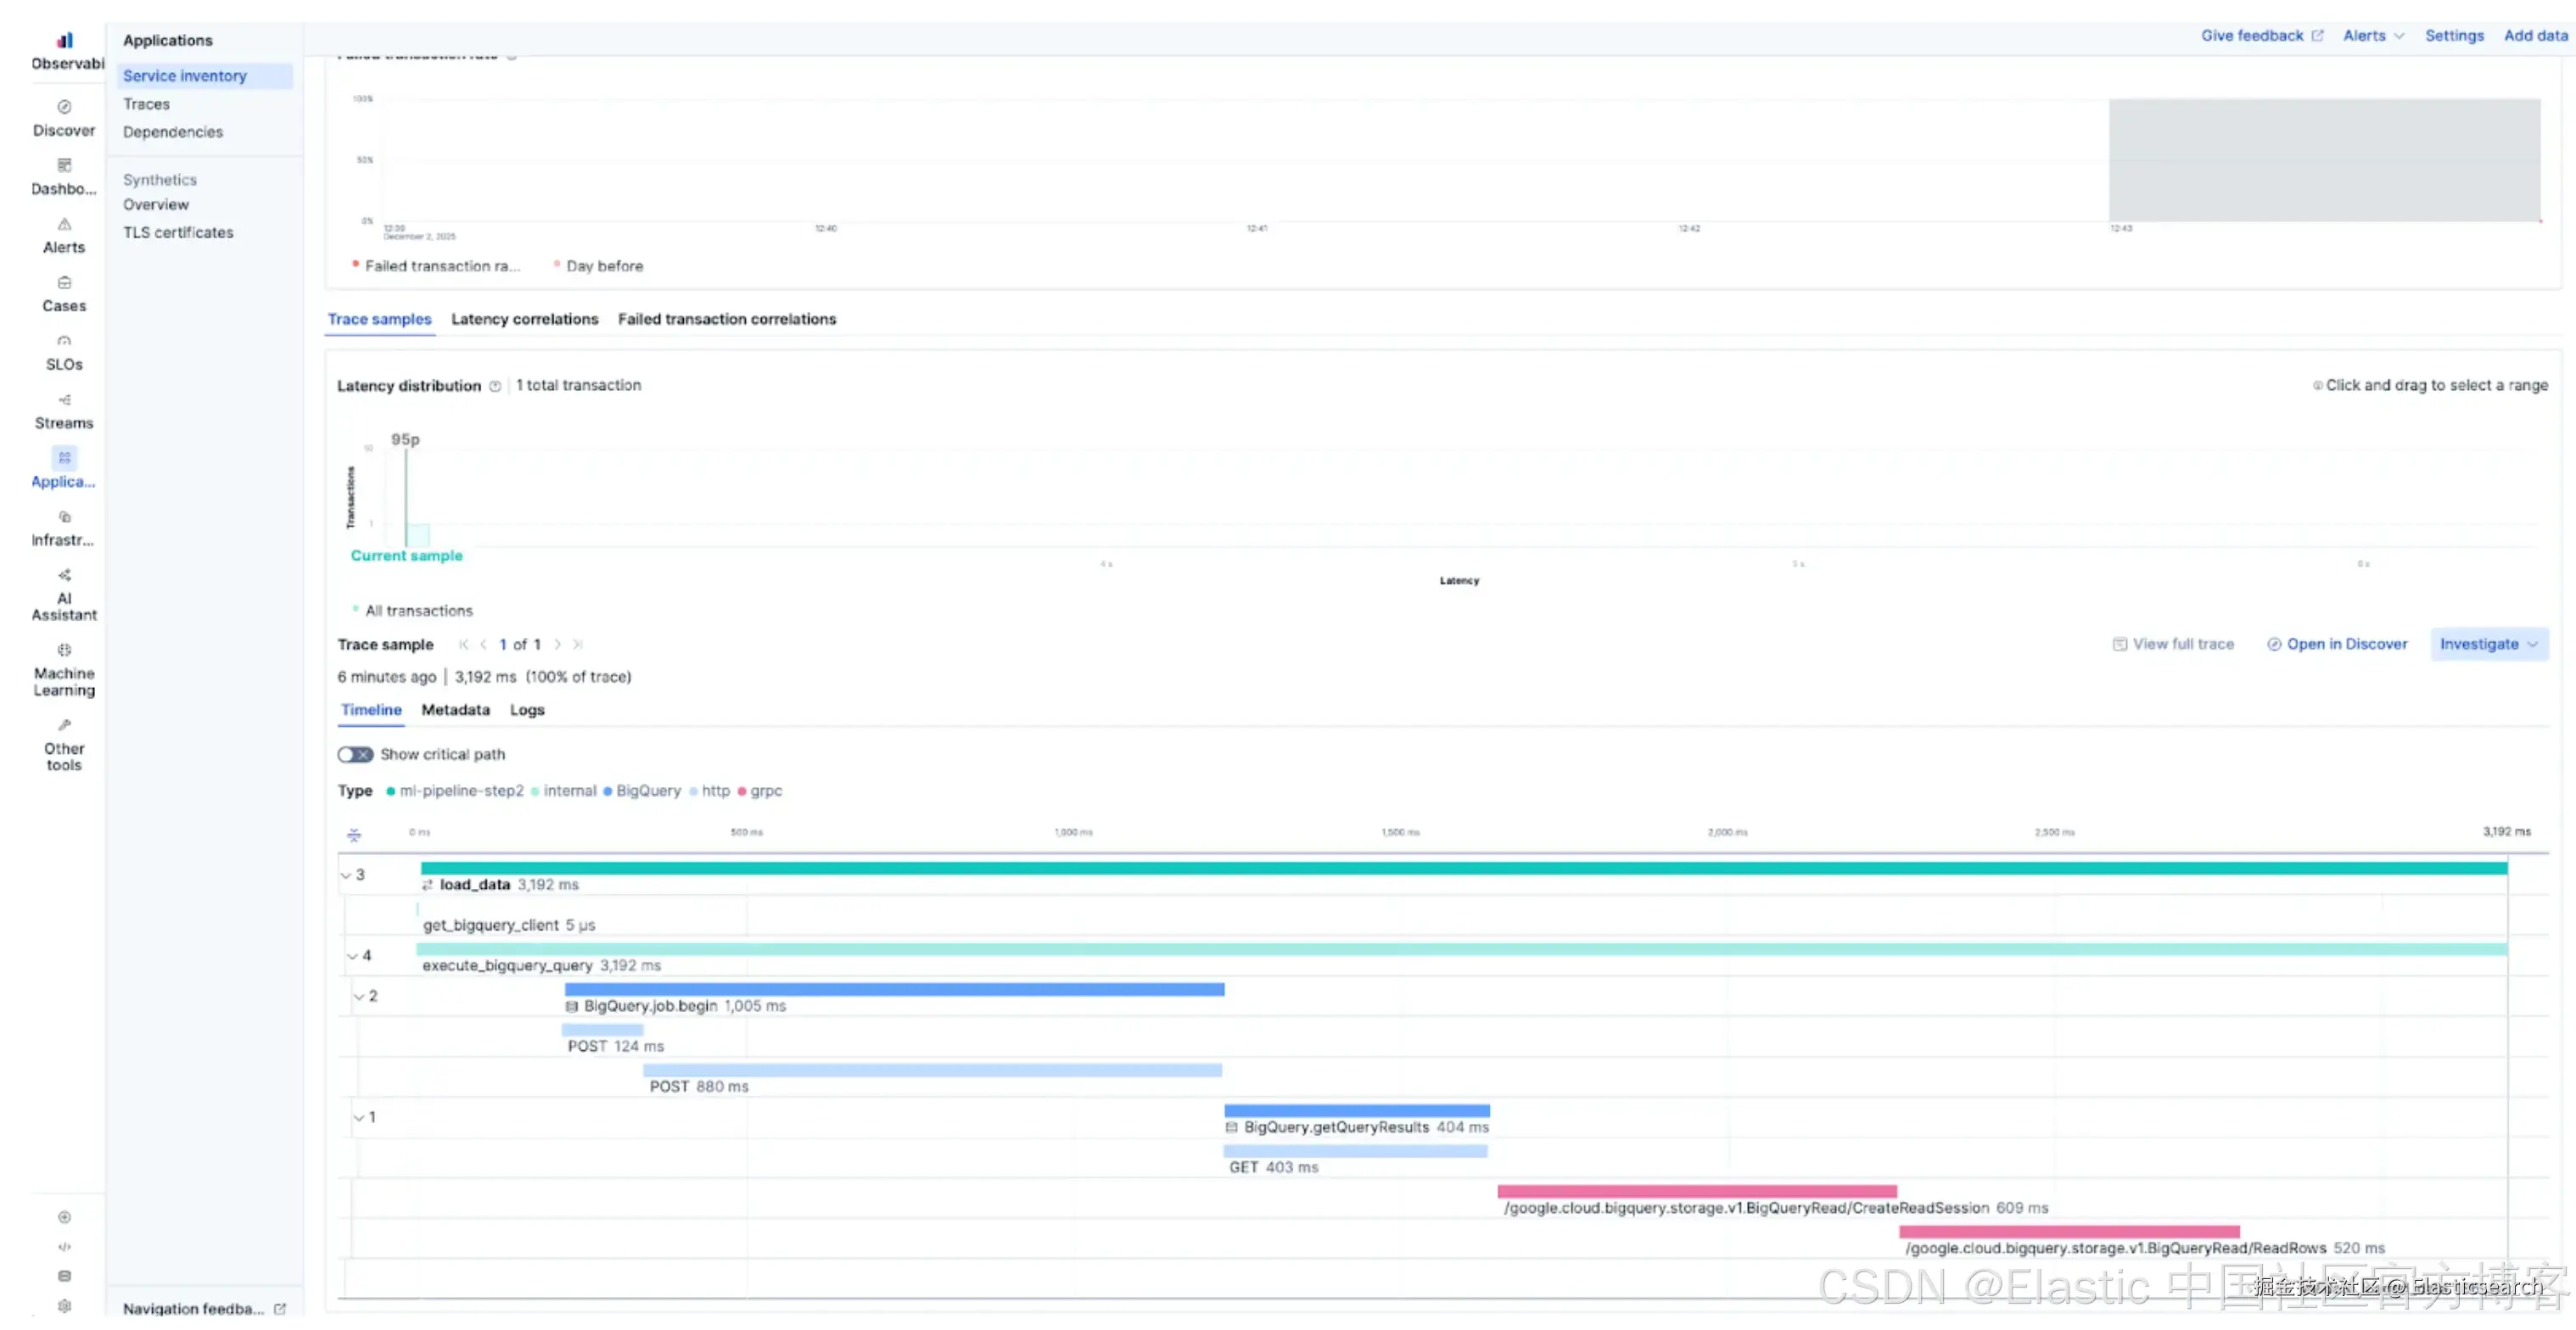Open the Machine Learning sidebar icon

click(x=64, y=651)
